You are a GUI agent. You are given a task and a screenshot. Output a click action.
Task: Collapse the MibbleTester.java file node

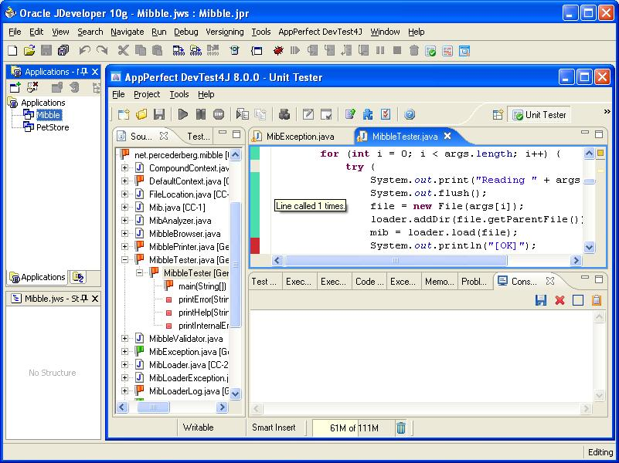pyautogui.click(x=124, y=260)
